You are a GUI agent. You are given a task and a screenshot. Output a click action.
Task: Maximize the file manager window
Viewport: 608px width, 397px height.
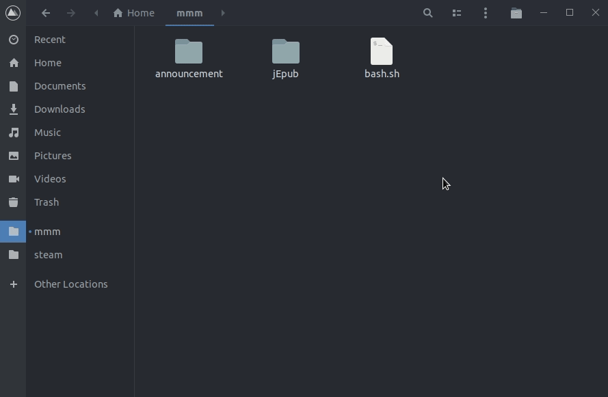point(570,13)
